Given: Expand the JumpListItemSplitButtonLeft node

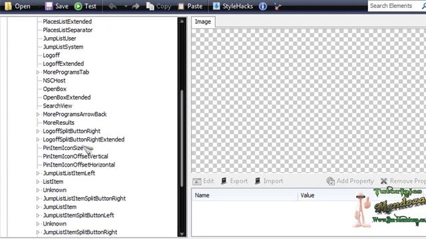Looking at the screenshot, I should point(38,215).
